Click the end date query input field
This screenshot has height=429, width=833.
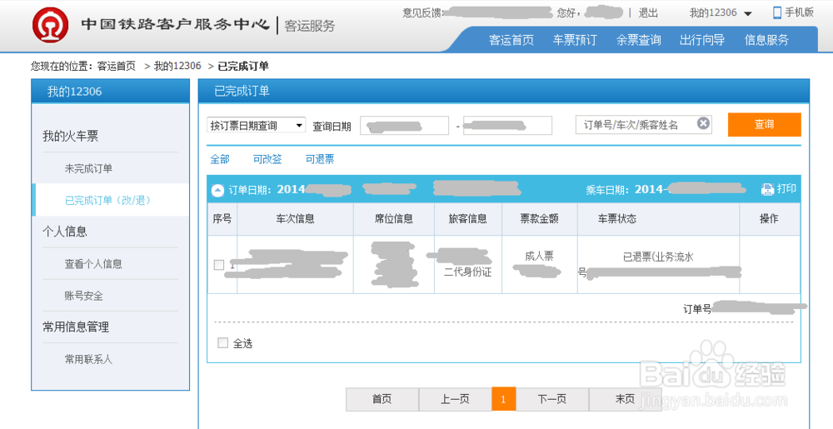[x=507, y=126]
